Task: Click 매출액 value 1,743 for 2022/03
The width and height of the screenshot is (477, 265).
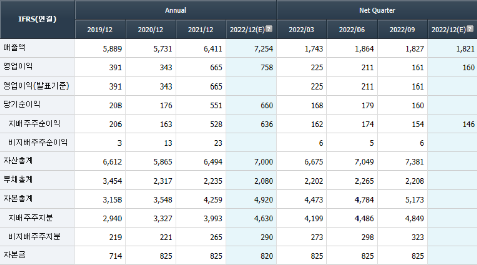Action: pos(314,49)
